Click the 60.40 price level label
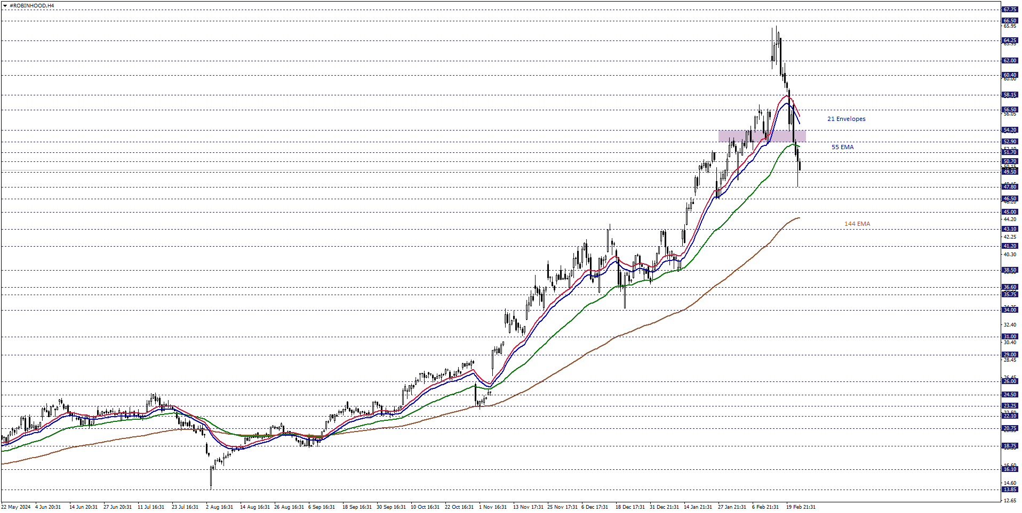Image resolution: width=1022 pixels, height=513 pixels. click(x=1010, y=75)
